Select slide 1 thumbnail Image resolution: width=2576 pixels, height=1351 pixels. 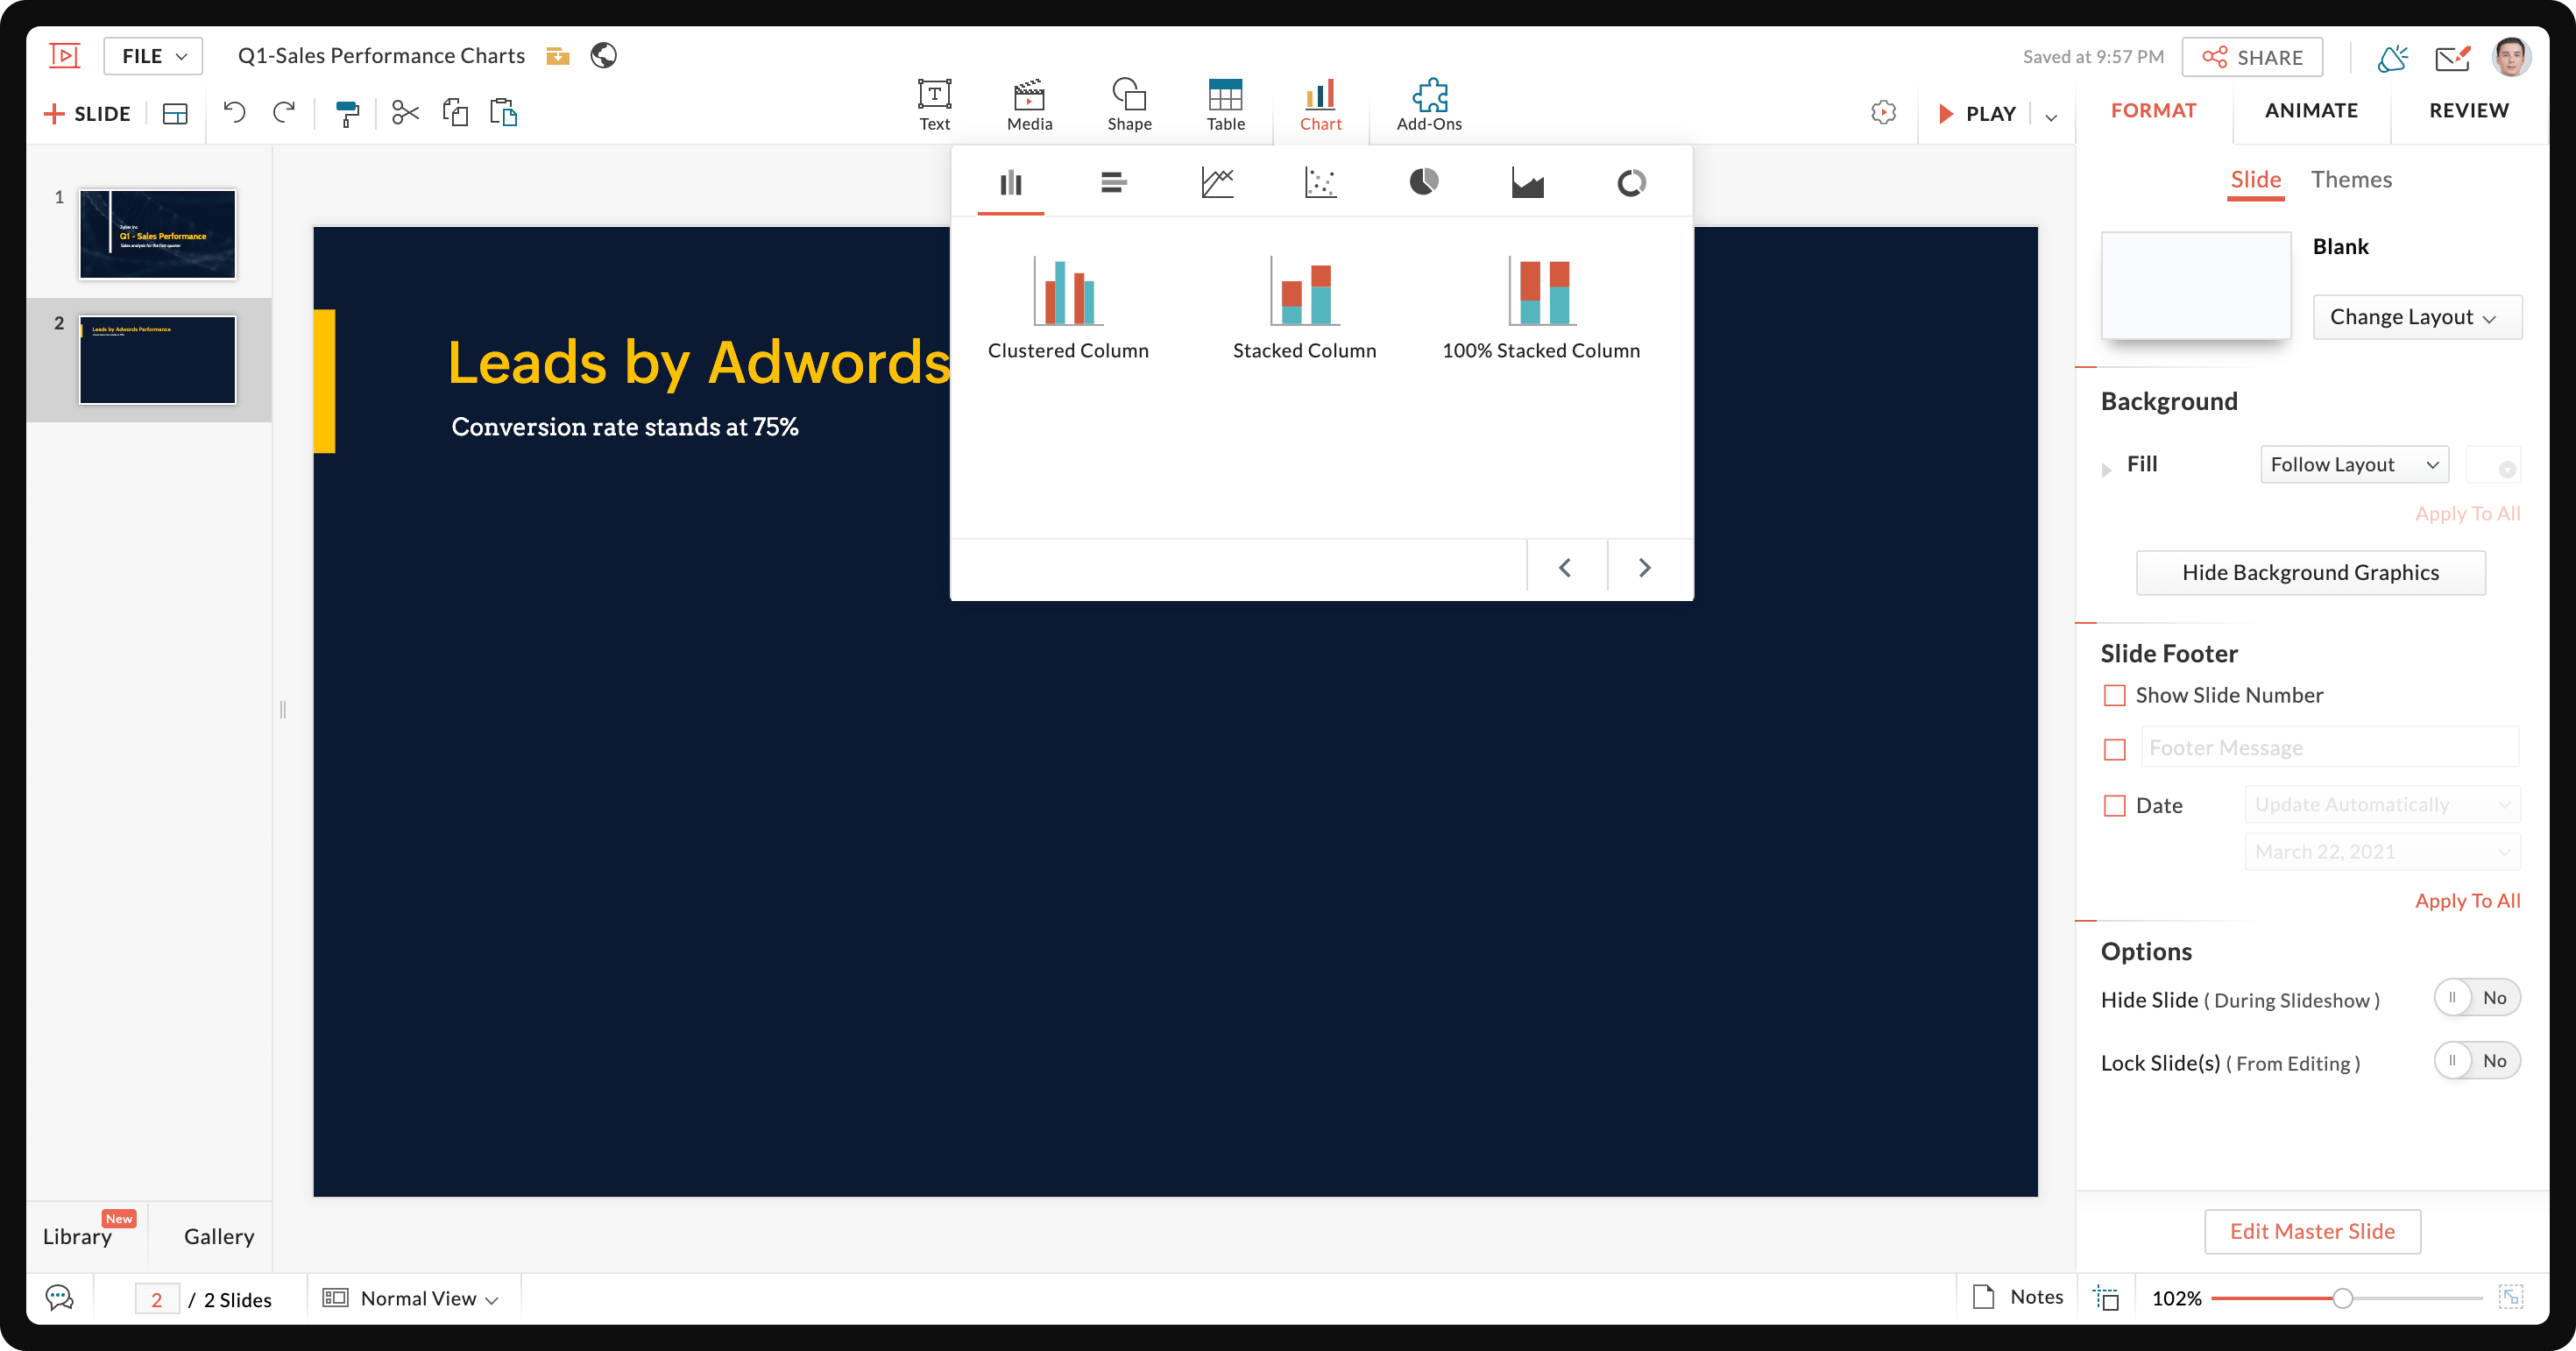(158, 234)
